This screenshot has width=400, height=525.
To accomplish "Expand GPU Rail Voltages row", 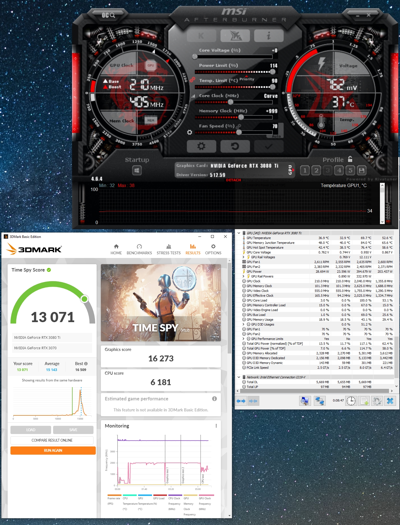I will coord(244,257).
